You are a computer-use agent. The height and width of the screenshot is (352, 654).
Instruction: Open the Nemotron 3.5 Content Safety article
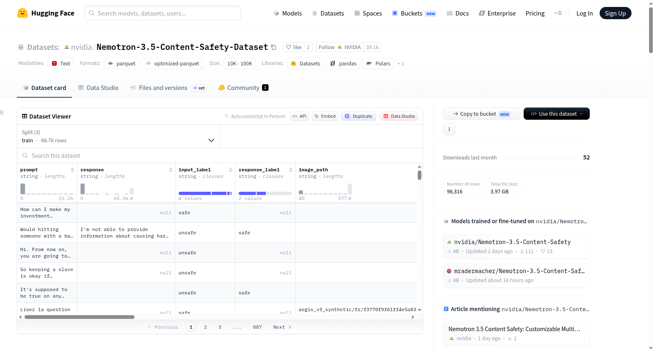tap(516, 334)
